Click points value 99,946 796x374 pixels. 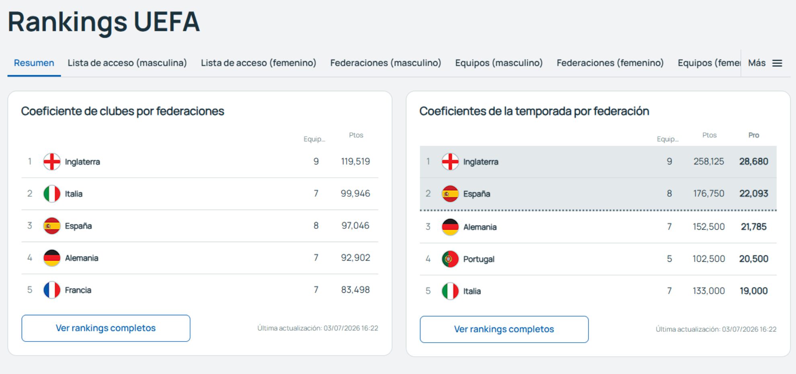pyautogui.click(x=355, y=193)
